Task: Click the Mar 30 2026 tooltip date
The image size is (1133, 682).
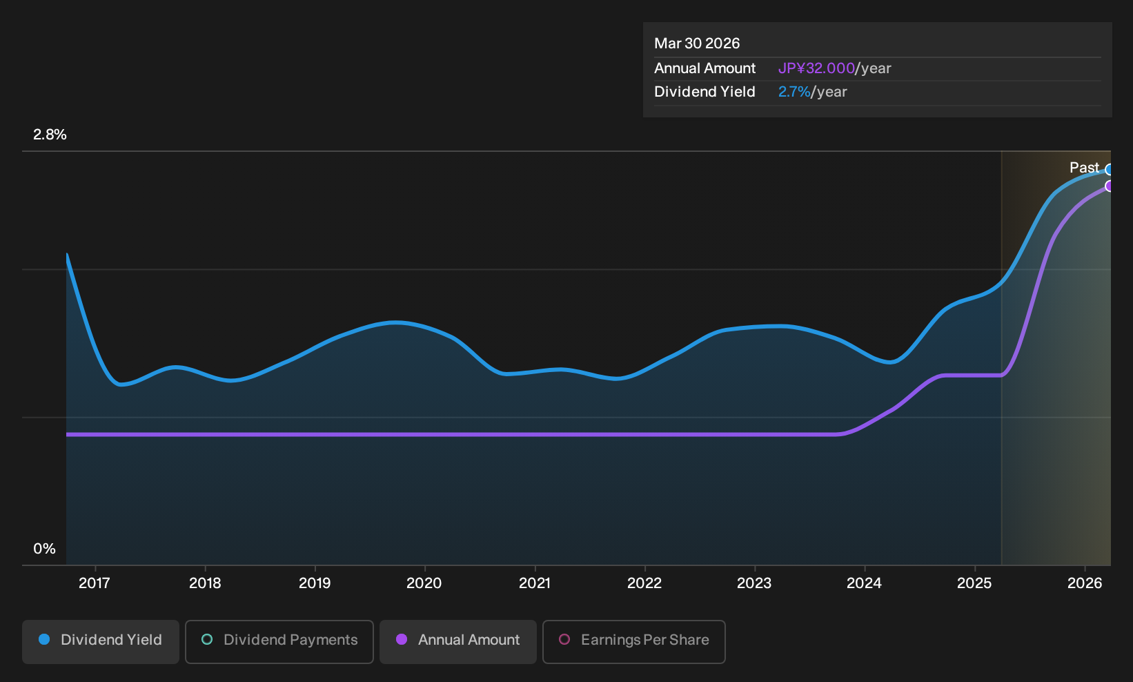Action: [697, 43]
